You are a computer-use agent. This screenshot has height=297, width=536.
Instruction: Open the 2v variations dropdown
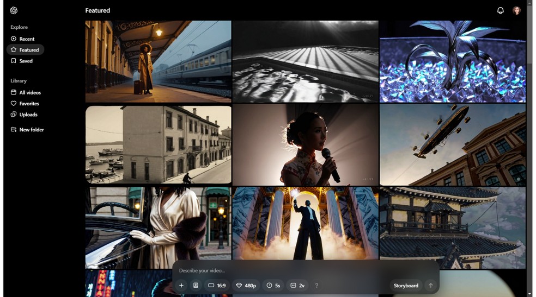coord(297,286)
